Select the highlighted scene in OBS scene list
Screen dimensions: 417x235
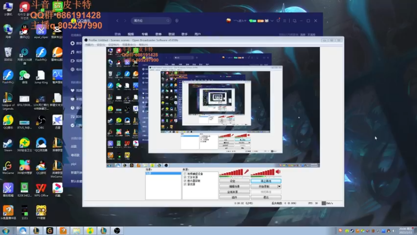163,173
